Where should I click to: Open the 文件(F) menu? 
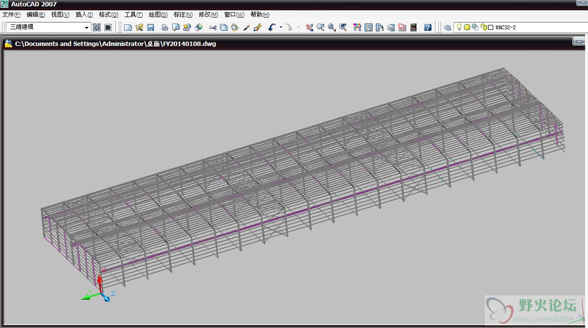(x=11, y=15)
